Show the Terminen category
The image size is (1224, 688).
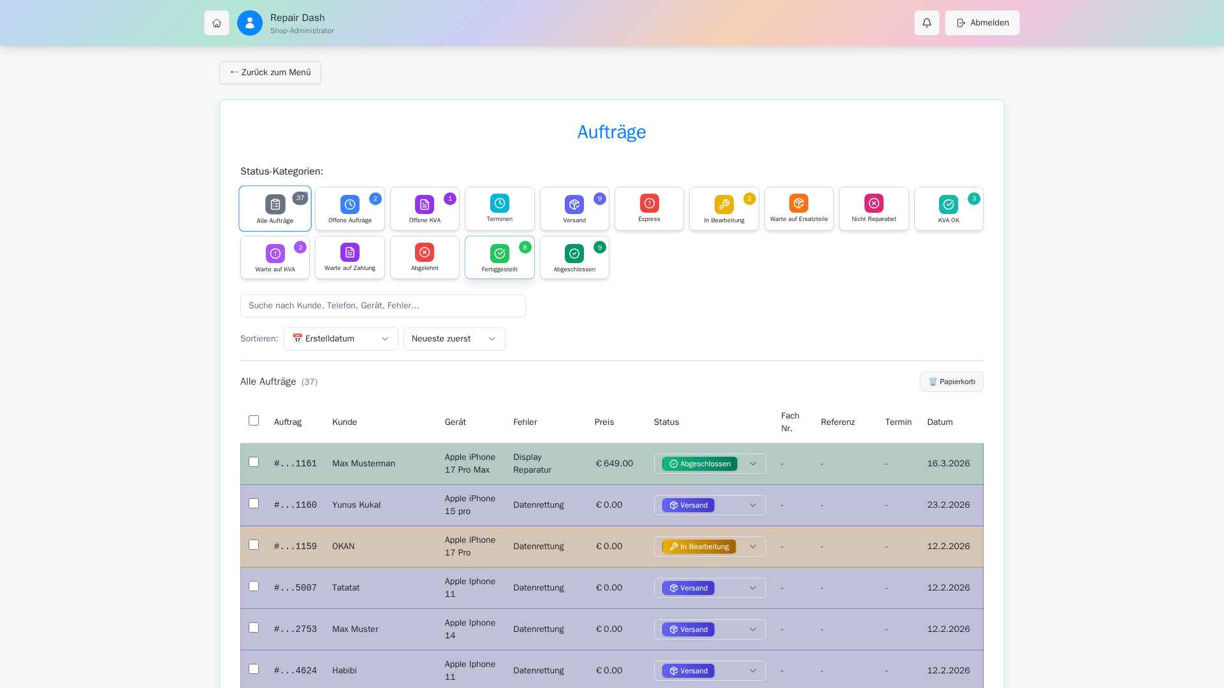tap(500, 208)
